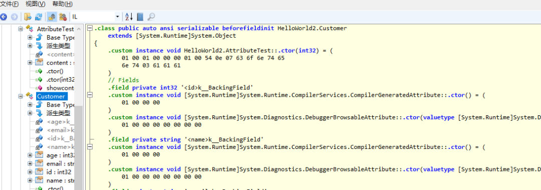Collapse the first CompilerGeneratedAttribute code fold
The height and width of the screenshot is (190, 541).
90,95
